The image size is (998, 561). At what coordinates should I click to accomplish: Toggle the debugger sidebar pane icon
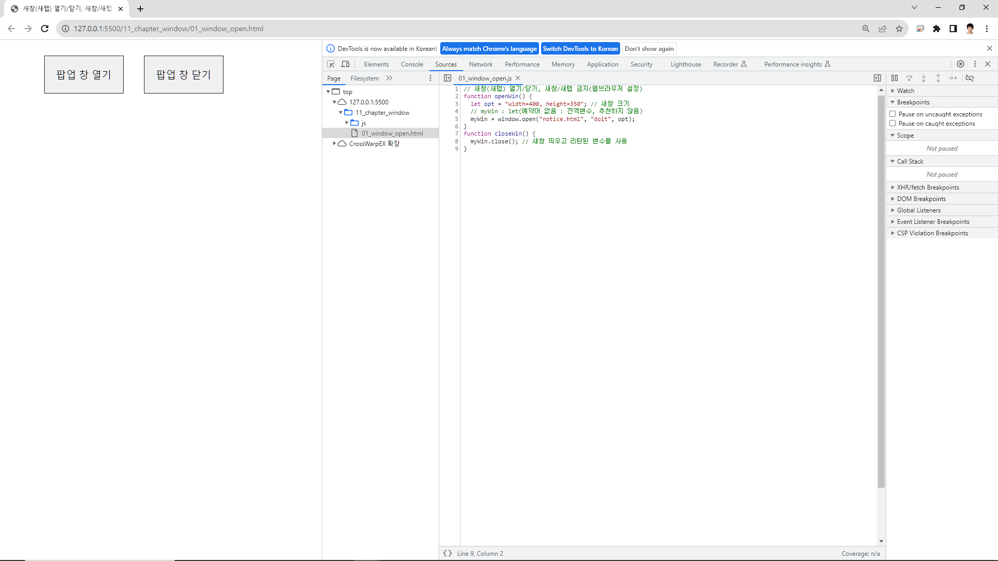click(877, 78)
